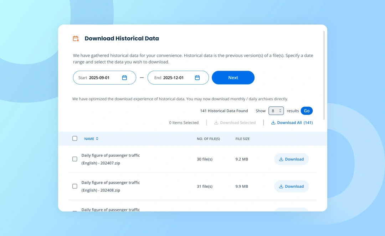
Task: Click the panel's vertical scrollbar
Action: click(324, 75)
